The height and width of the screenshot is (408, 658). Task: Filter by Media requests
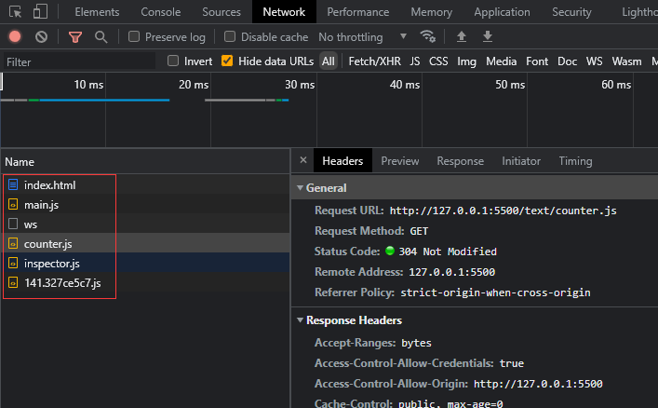501,61
